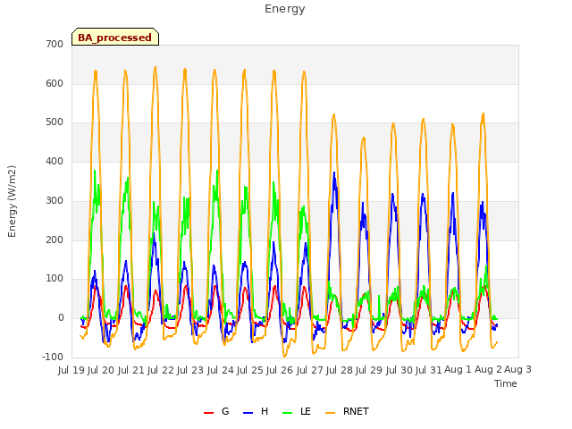The image size is (572, 429).
Task: Click the Jul 24 x-axis label
Action: (x=221, y=370)
